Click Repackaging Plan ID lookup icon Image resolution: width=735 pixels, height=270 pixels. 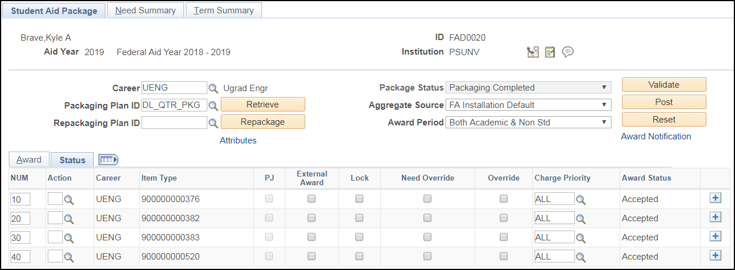click(213, 123)
